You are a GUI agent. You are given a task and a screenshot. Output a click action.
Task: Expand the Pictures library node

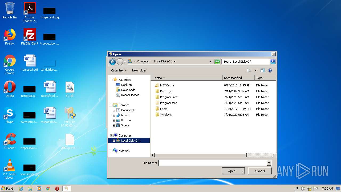click(114, 120)
